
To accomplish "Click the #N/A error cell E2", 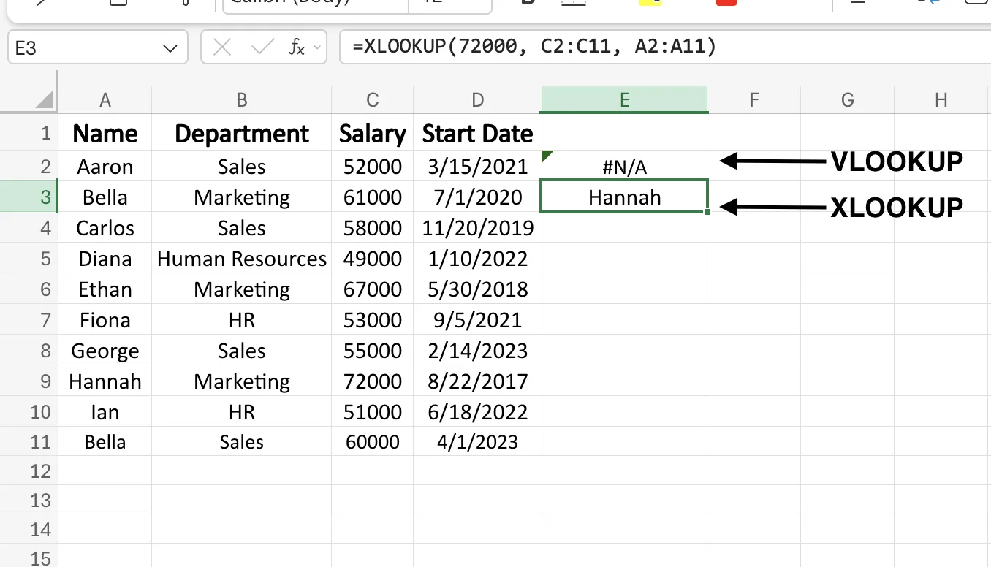I will [x=625, y=167].
